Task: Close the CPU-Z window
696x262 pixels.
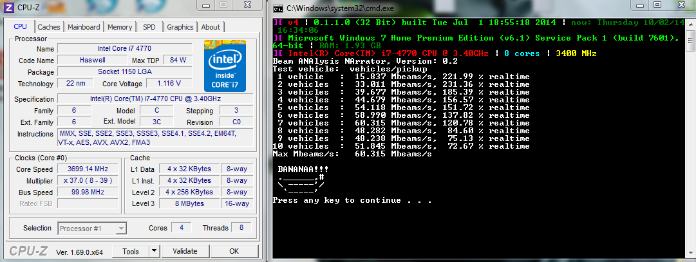Action: click(249, 5)
